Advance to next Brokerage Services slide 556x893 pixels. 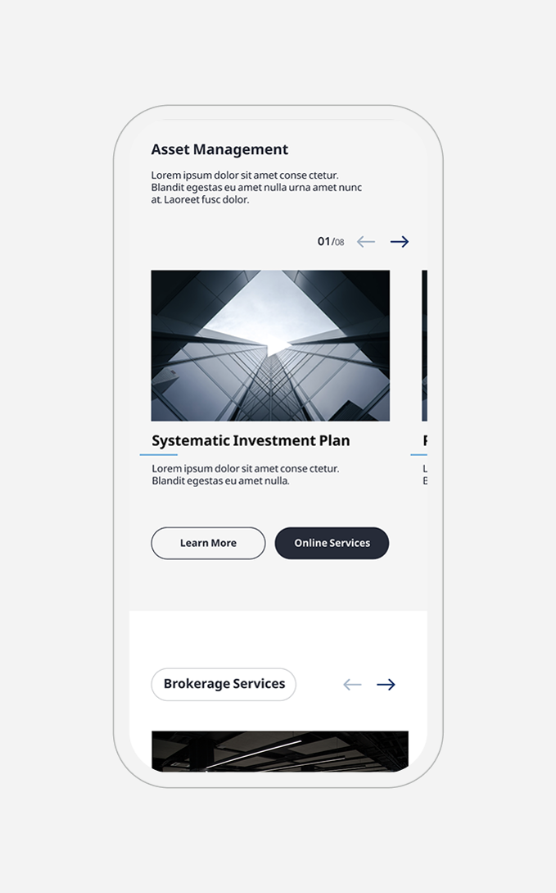tap(386, 685)
